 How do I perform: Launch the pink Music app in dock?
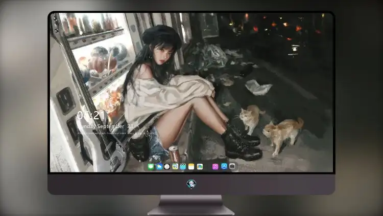[215, 166]
